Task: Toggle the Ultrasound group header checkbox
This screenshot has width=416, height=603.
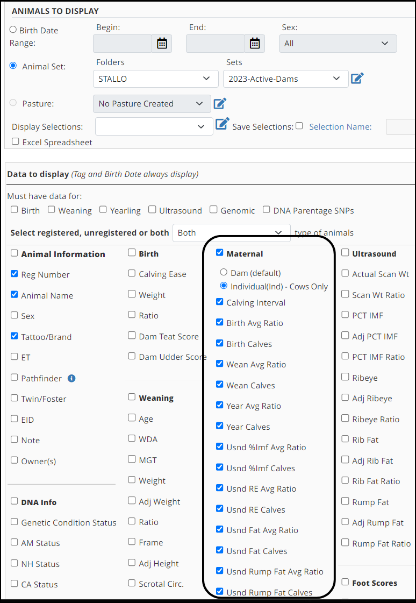Action: pyautogui.click(x=345, y=253)
